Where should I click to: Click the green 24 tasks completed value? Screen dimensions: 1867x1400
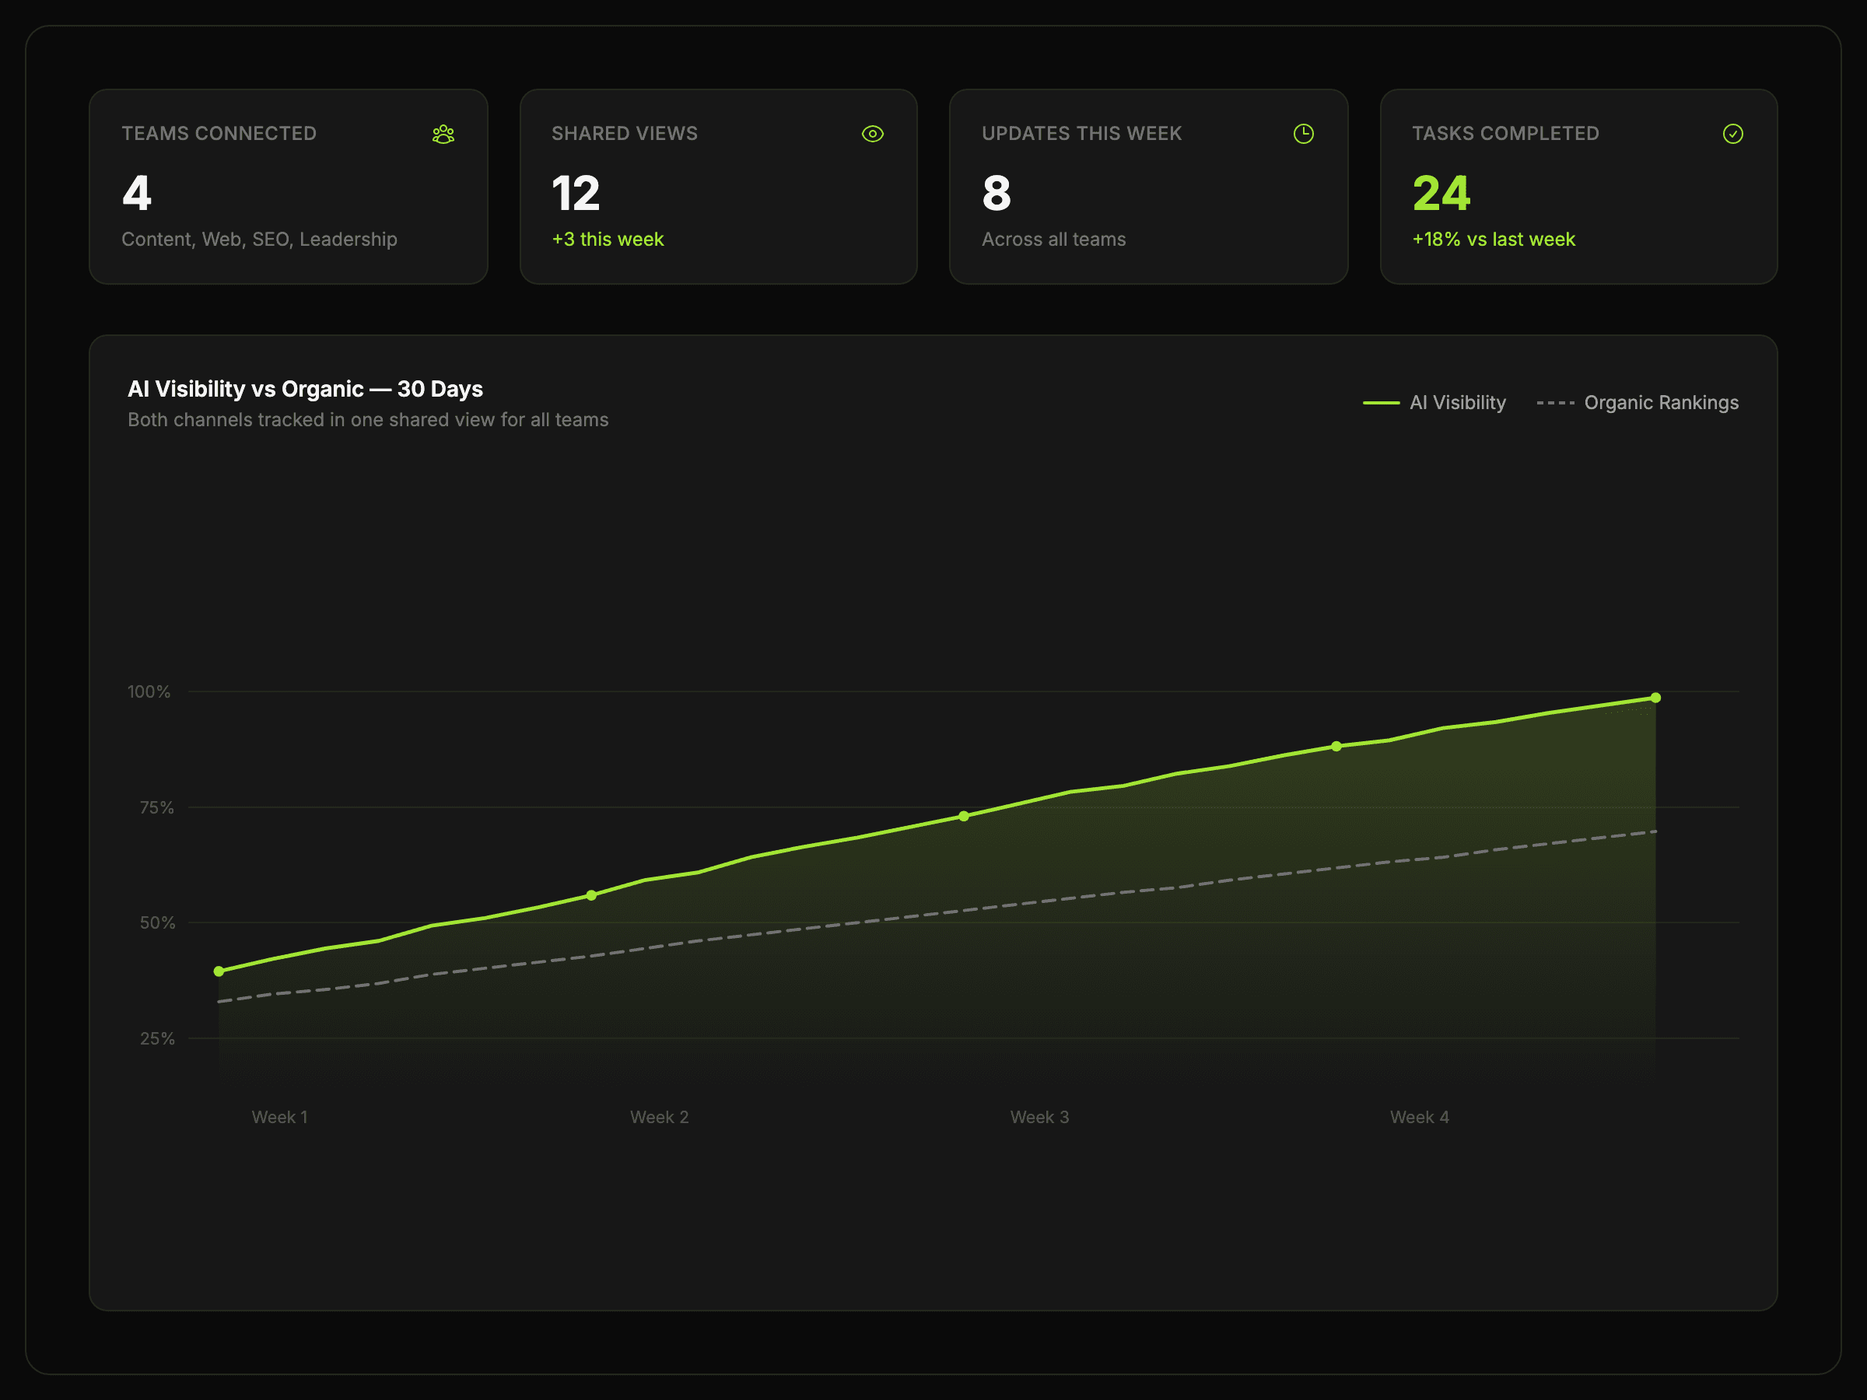pyautogui.click(x=1441, y=193)
